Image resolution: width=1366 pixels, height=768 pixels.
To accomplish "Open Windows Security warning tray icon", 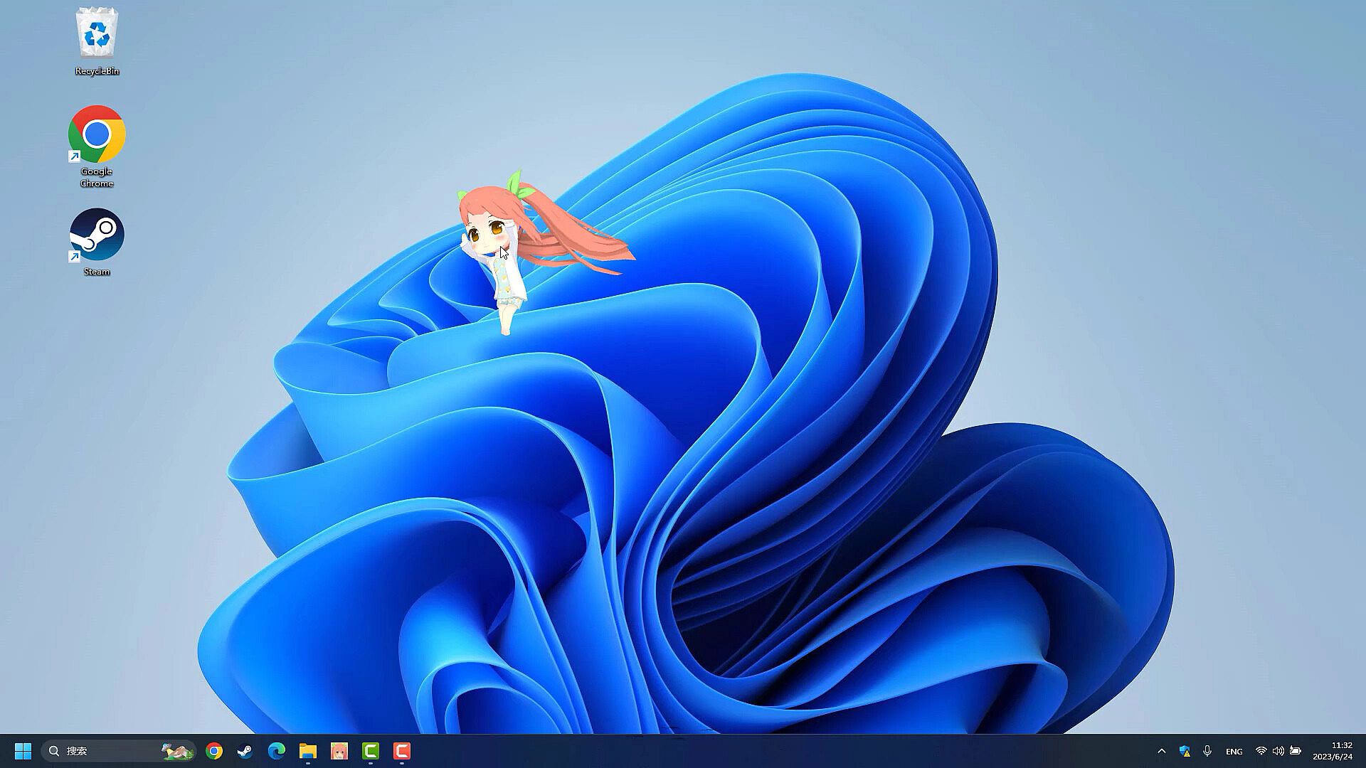I will (1185, 751).
